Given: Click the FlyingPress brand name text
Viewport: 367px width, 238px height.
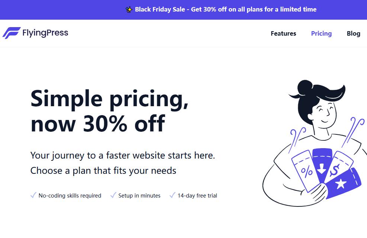Looking at the screenshot, I should [45, 33].
